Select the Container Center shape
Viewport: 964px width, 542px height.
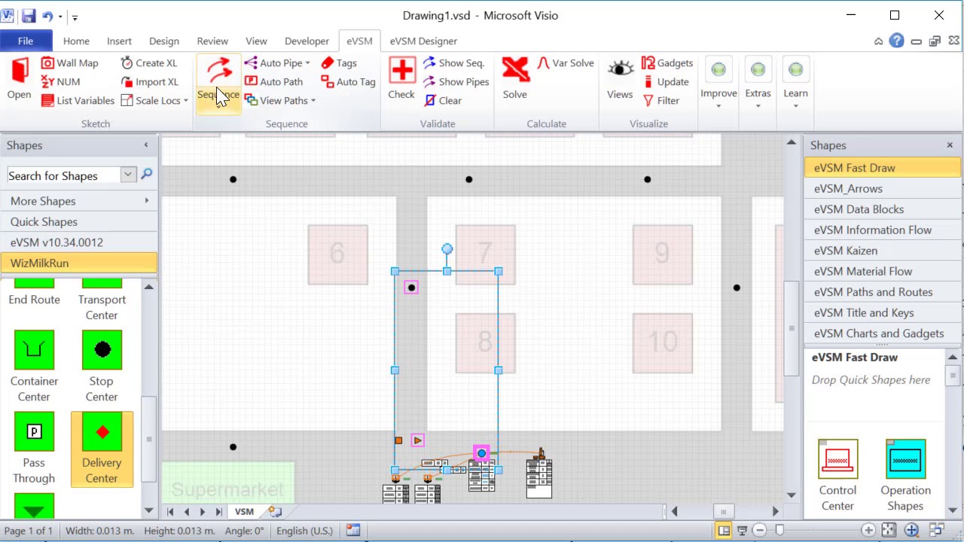click(x=34, y=367)
